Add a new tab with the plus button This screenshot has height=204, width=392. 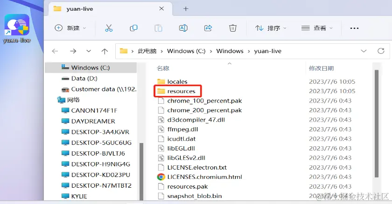(186, 9)
